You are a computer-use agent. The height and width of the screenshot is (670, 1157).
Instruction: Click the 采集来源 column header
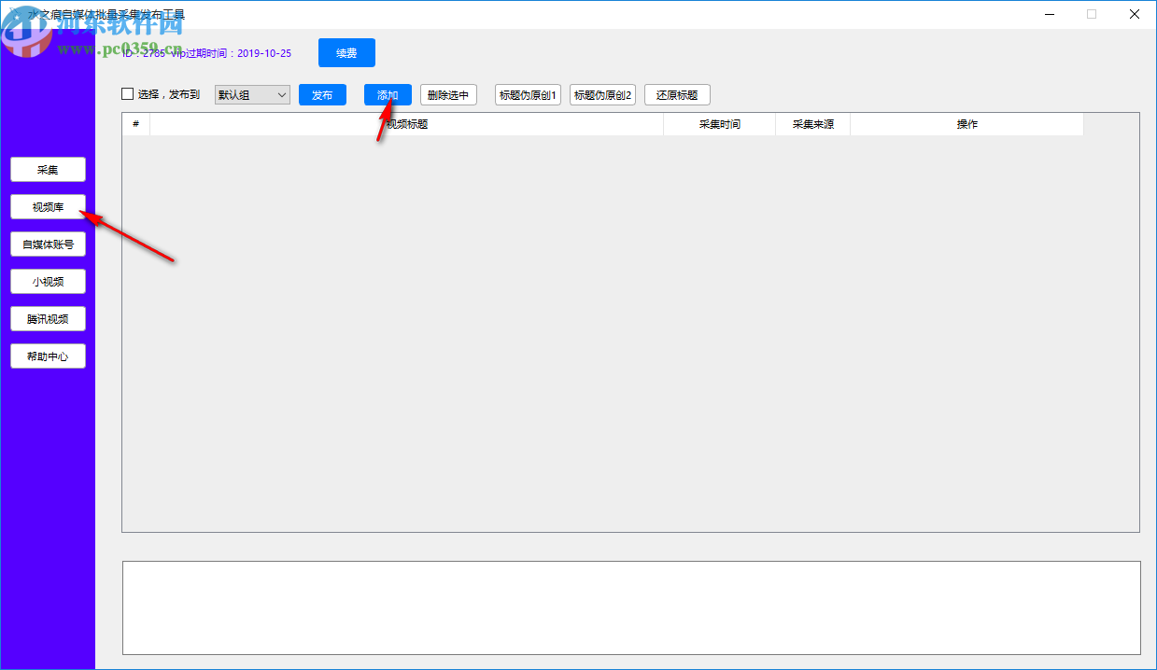812,124
